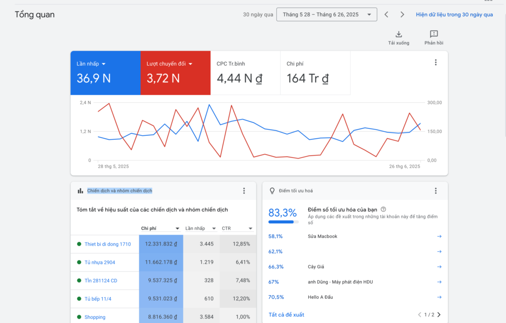Open the Shopping campaign
506x323 pixels.
coord(95,317)
